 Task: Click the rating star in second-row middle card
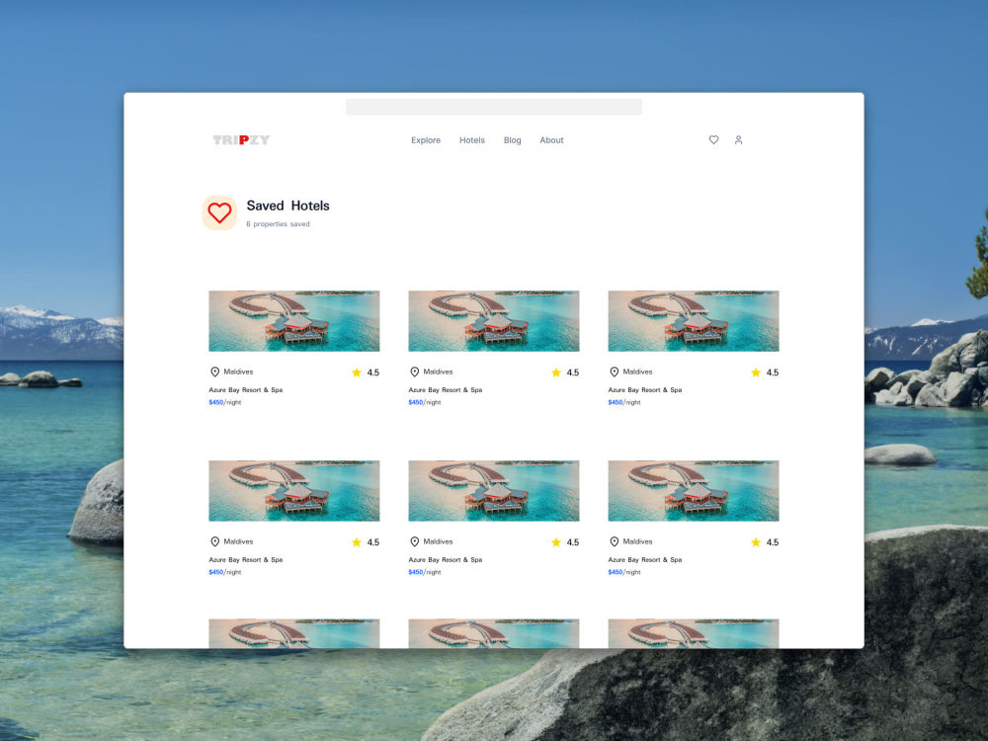click(556, 541)
